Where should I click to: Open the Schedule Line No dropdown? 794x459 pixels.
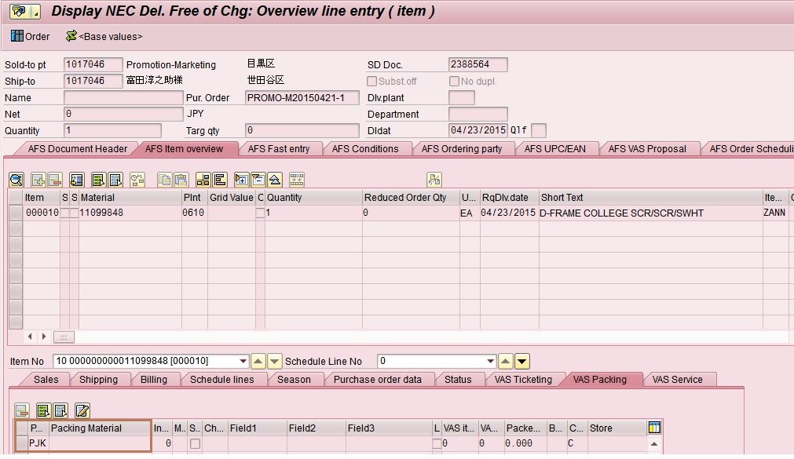click(489, 362)
